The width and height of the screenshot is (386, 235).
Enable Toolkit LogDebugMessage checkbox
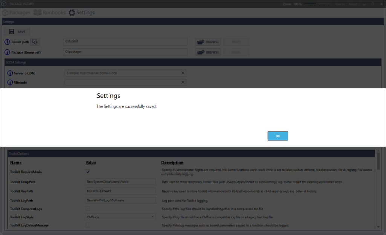88,225
